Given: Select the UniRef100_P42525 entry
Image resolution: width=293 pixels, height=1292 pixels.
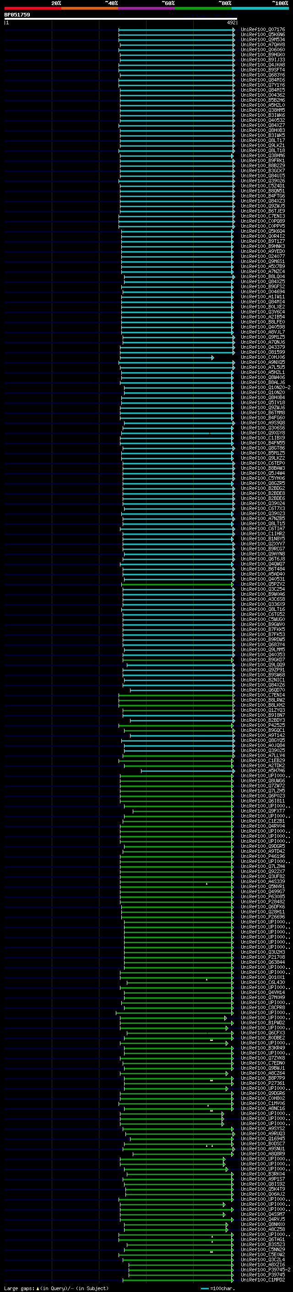Looking at the screenshot, I should click(263, 725).
